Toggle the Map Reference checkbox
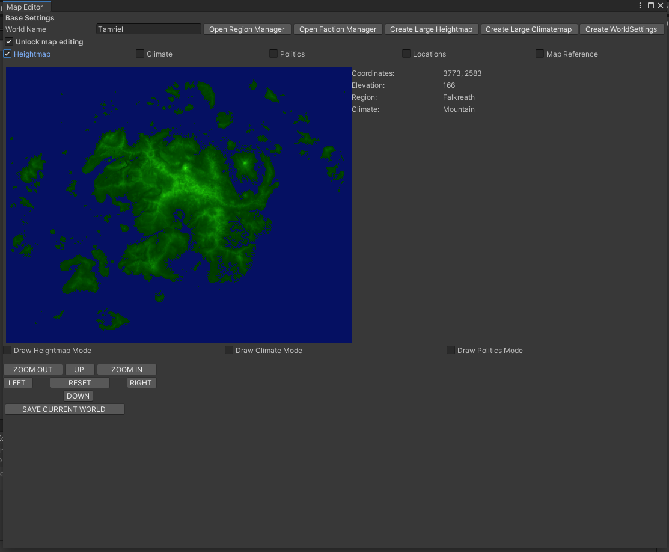Screen dimensions: 669x552 540,54
